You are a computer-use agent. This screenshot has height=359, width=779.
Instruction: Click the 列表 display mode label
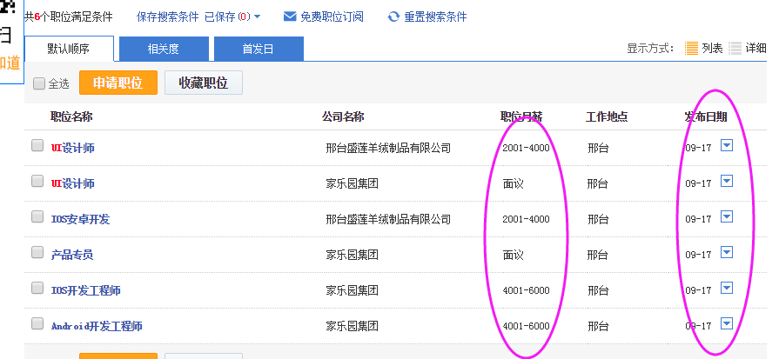click(713, 48)
